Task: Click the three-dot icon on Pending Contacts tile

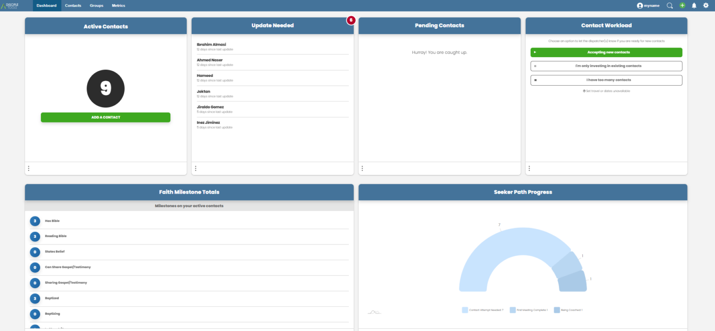Action: 363,168
